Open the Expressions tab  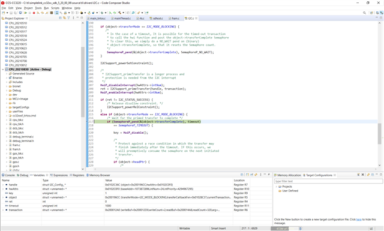(59, 175)
